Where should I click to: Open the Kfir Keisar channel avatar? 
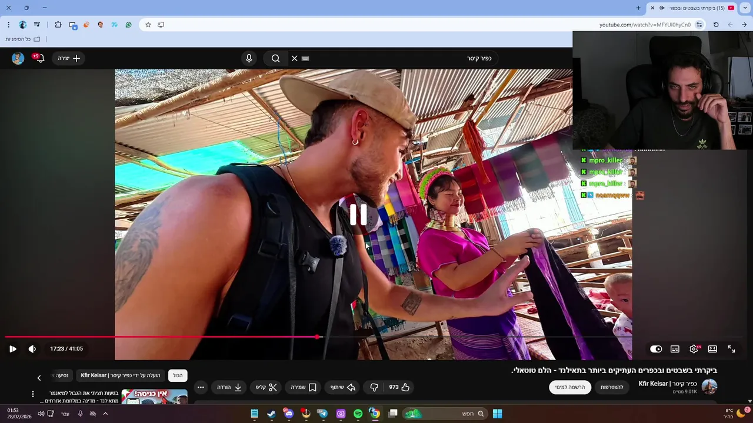pyautogui.click(x=709, y=387)
